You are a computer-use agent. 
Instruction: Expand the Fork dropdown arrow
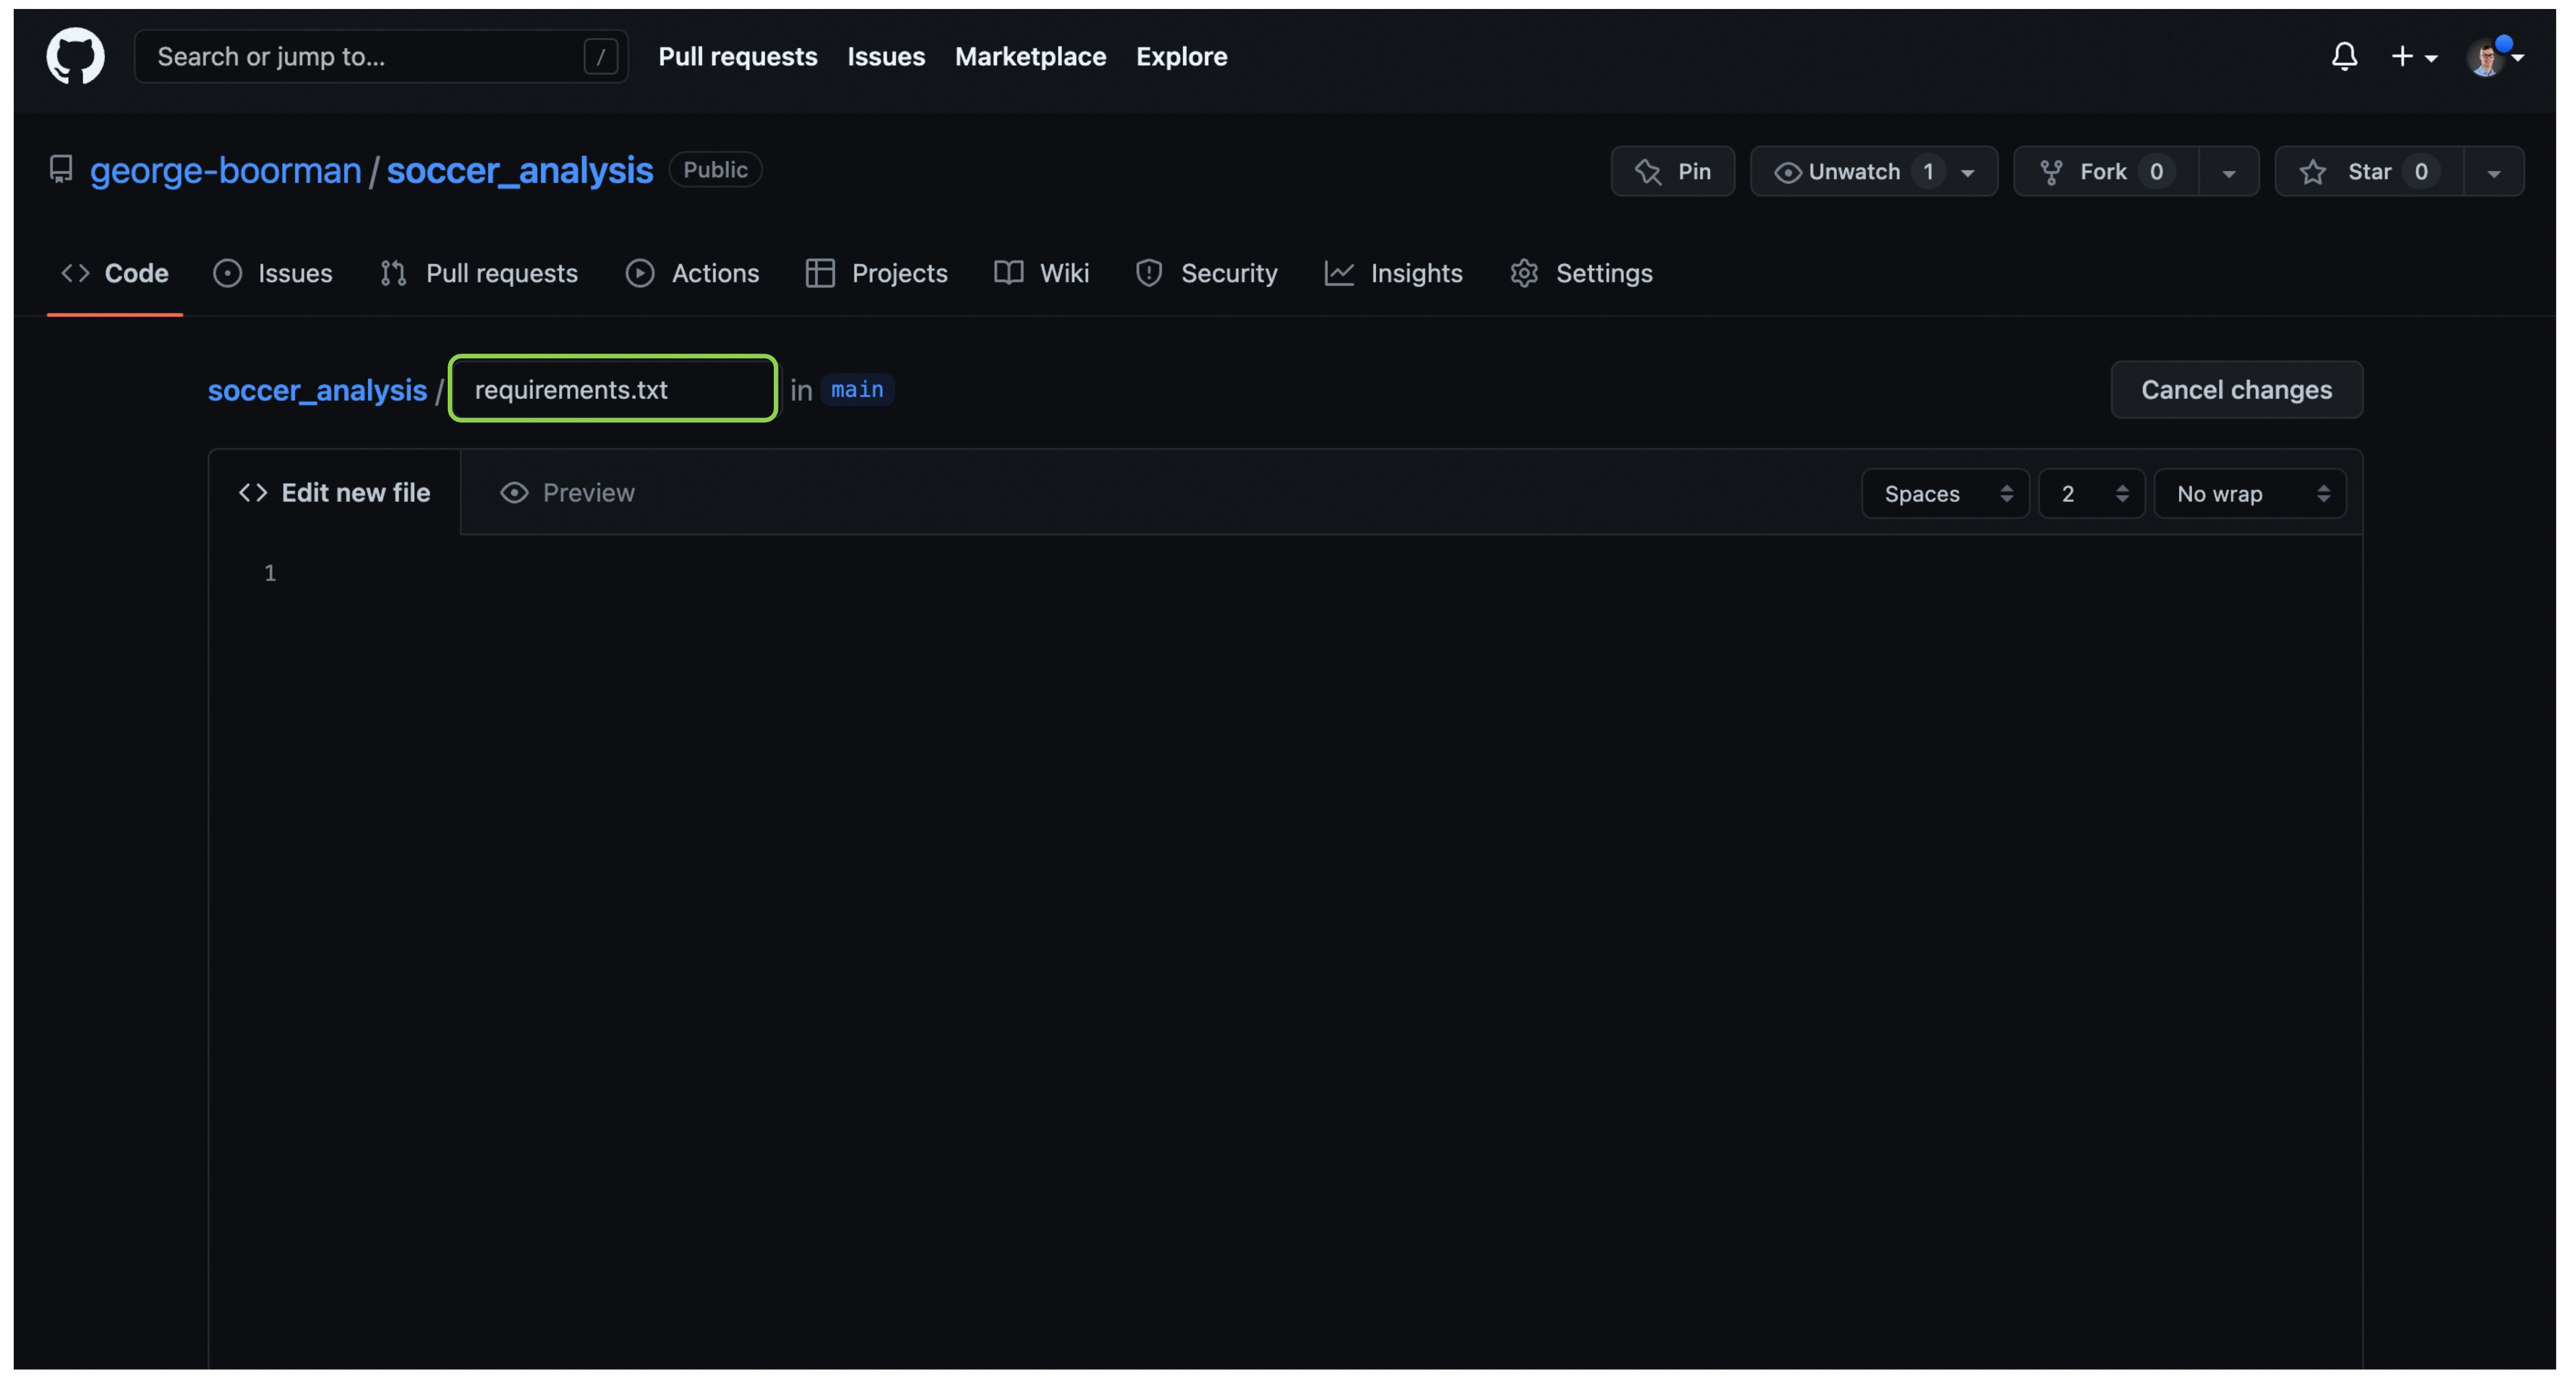(x=2229, y=172)
